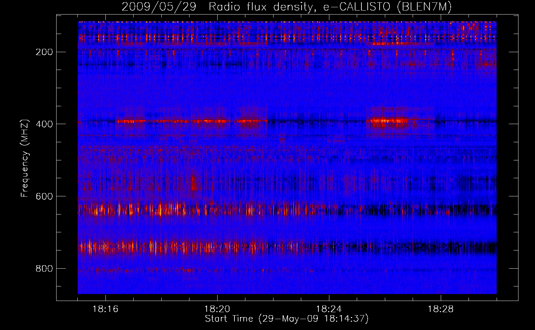Image resolution: width=535 pixels, height=330 pixels.
Task: Click the plot title '2009/05/29 Radio flux density, e-CALLISTO (BLEN7M)'
Action: click(286, 7)
